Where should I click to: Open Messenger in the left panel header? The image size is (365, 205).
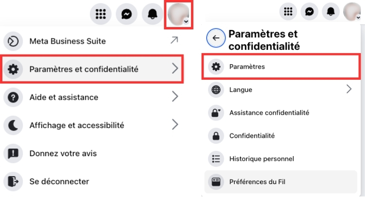[x=126, y=14]
